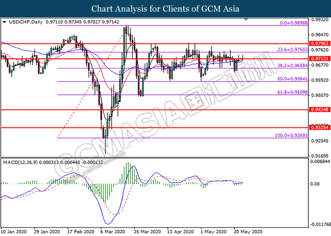The height and width of the screenshot is (236, 331).
Task: Click the chart shift triangle marker
Action: 246,19
